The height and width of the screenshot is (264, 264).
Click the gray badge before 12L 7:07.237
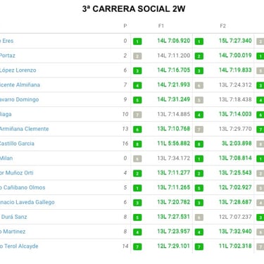click(199, 218)
